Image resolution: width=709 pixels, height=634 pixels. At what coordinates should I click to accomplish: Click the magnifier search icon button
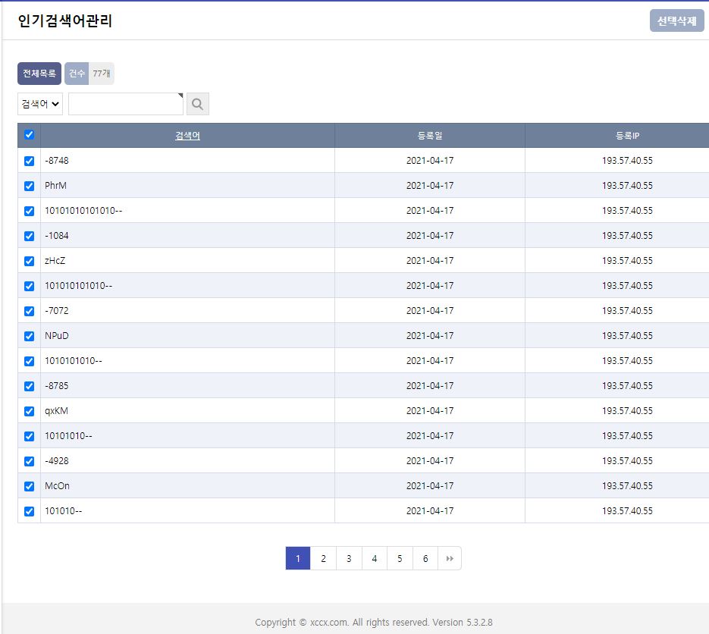click(x=197, y=104)
